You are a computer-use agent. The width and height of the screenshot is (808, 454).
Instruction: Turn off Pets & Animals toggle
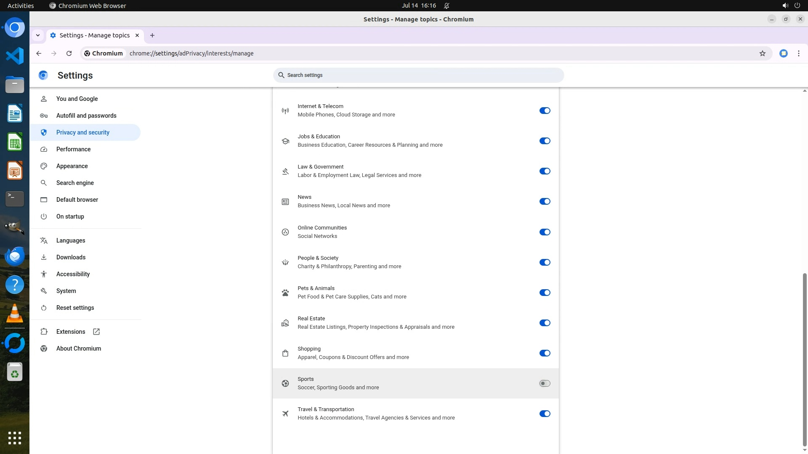coord(545,293)
